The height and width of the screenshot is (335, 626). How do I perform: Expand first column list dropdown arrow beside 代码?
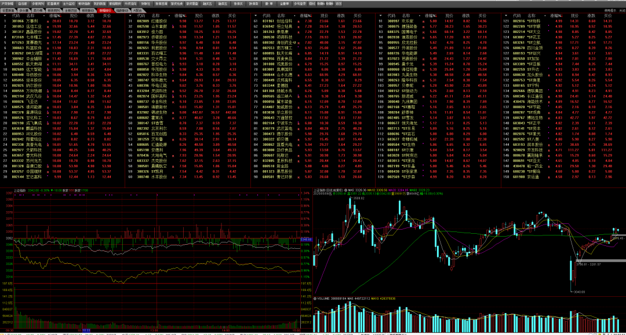coord(5,16)
